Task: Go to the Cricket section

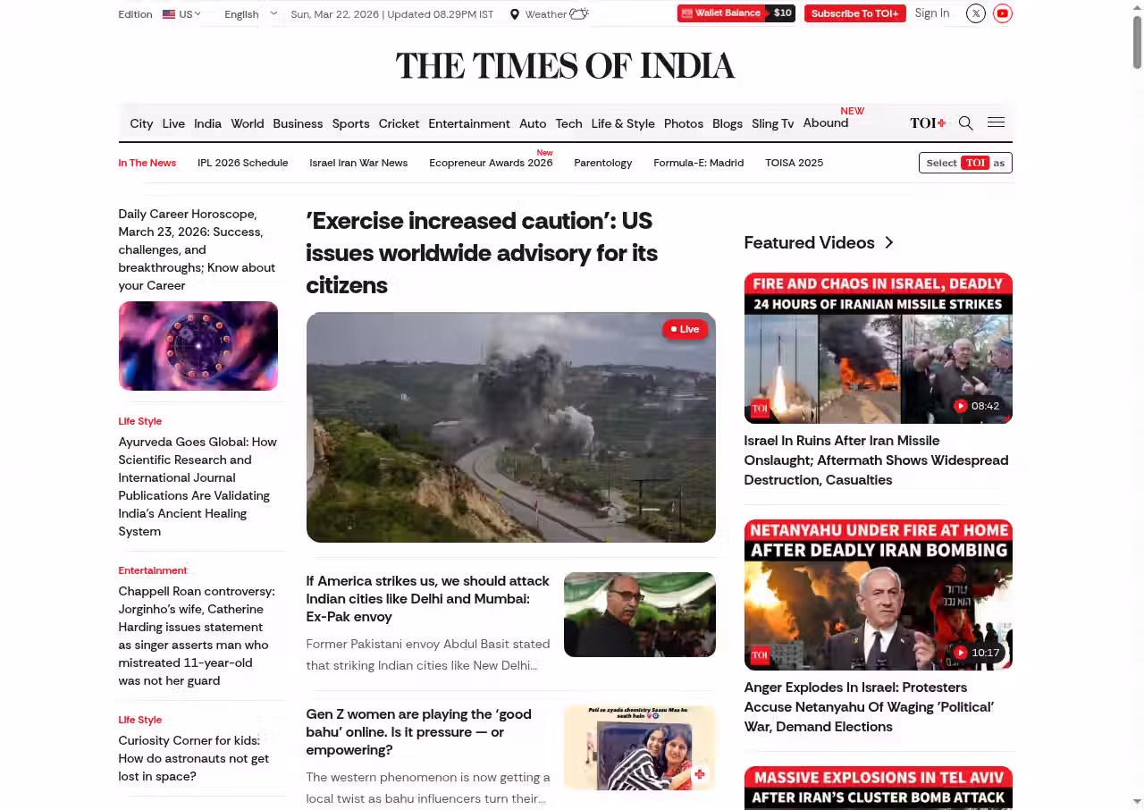Action: 399,123
